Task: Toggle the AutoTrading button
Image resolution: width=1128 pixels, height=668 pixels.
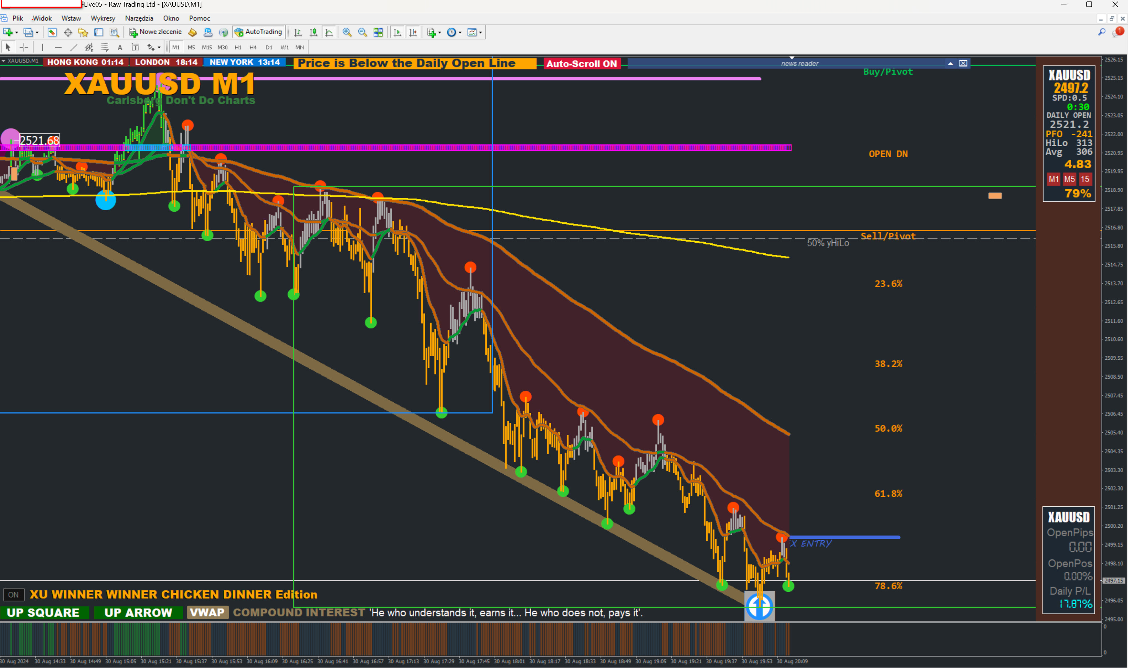Action: (x=259, y=32)
